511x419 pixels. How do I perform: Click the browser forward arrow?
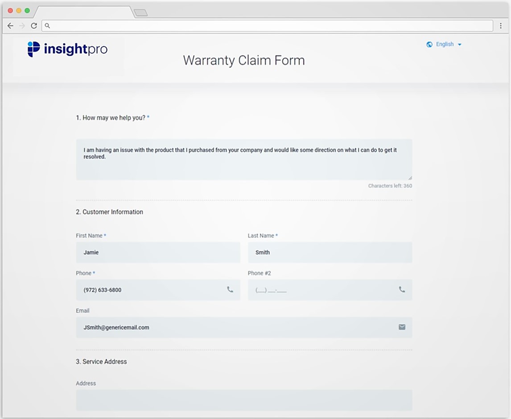pyautogui.click(x=22, y=26)
